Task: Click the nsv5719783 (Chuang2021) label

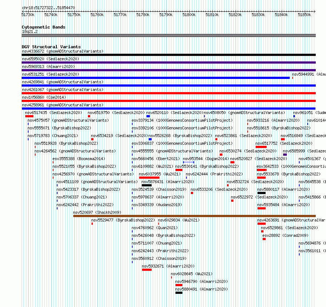Action: point(53,136)
